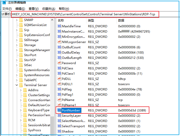Image resolution: width=180 pixels, height=136 pixels.
Task: Click the SelectTransport value icon
Action: [59, 126]
